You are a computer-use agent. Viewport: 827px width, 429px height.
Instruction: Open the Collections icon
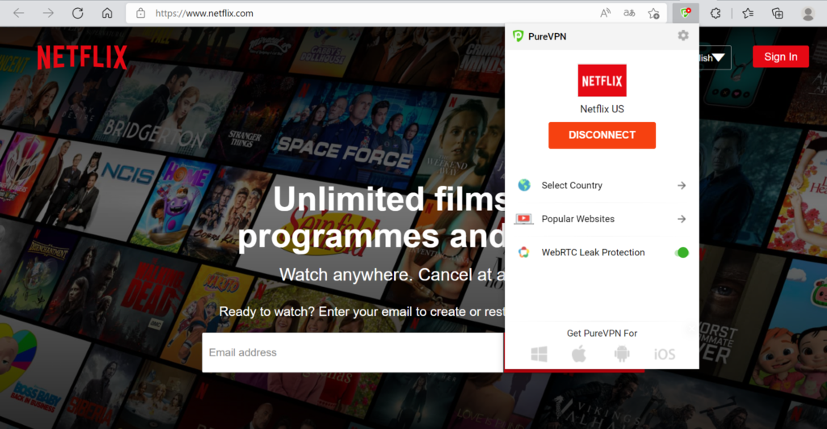pos(778,13)
